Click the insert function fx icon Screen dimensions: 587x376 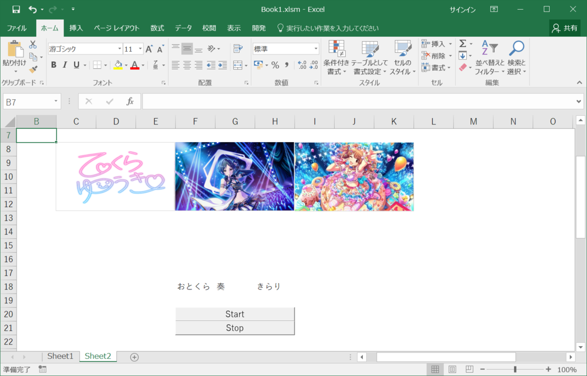(130, 101)
